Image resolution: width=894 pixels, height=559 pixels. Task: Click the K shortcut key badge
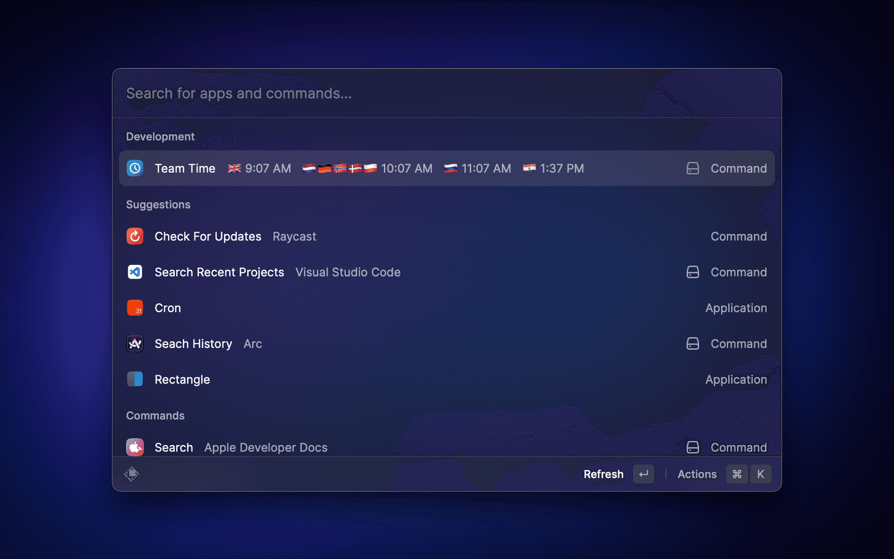[760, 474]
